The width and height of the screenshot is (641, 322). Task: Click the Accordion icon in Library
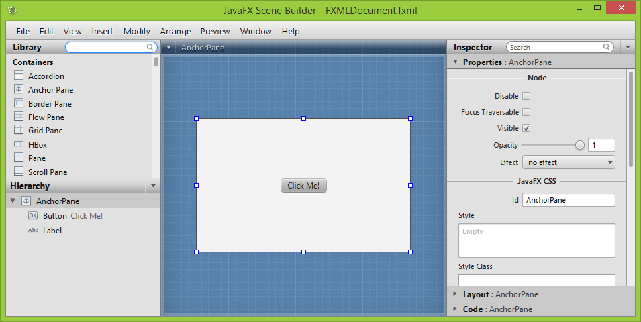point(19,76)
